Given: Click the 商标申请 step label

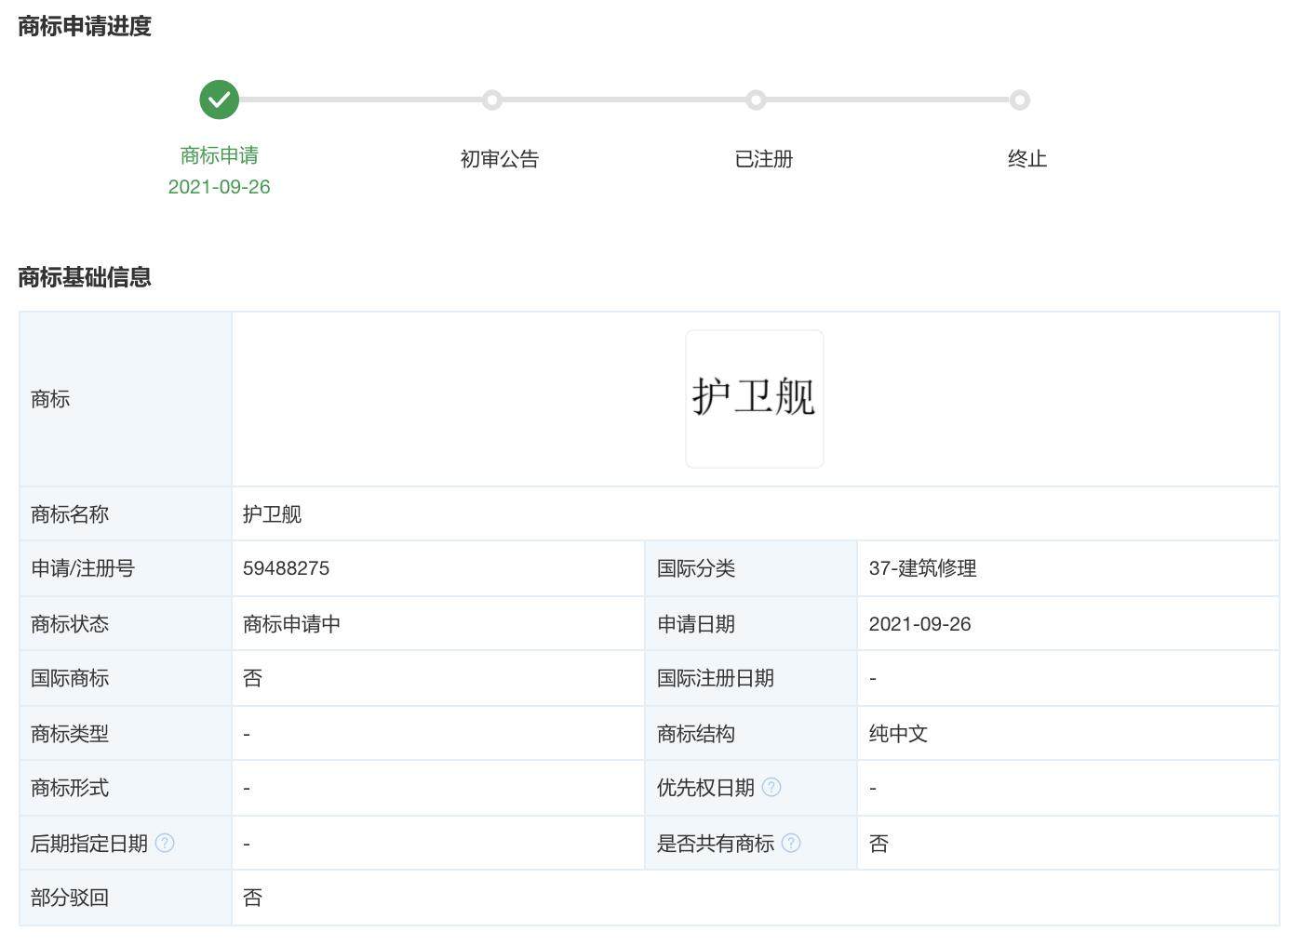Looking at the screenshot, I should pos(219,155).
